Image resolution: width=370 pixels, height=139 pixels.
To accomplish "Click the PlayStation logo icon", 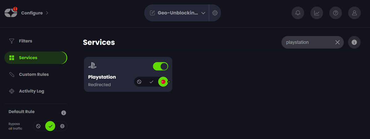I will (92, 65).
